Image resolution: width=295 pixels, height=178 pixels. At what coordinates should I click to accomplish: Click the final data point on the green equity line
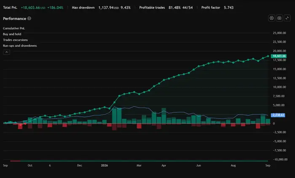[268, 56]
